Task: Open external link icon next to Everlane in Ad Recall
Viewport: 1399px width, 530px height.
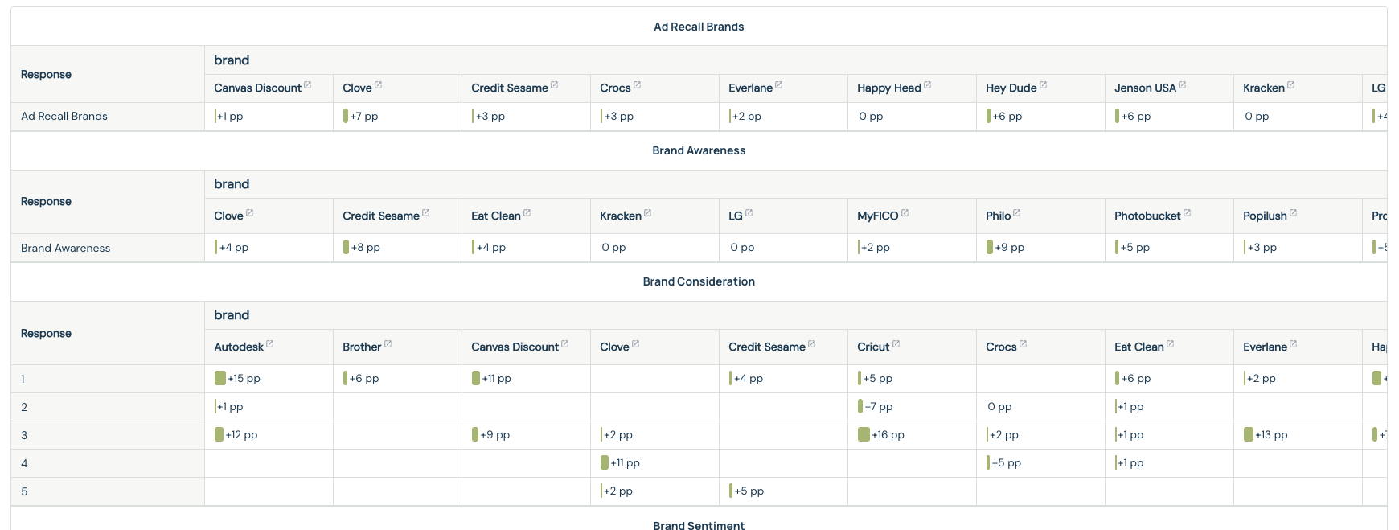Action: (x=778, y=84)
